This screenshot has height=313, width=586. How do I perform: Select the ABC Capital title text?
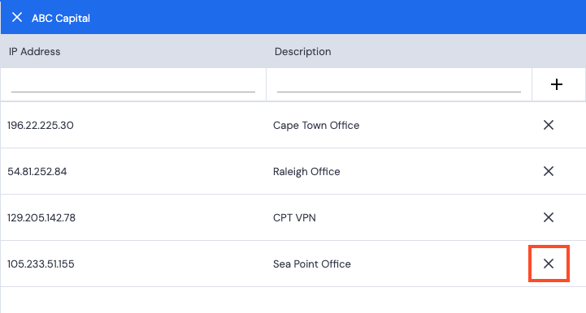point(61,19)
